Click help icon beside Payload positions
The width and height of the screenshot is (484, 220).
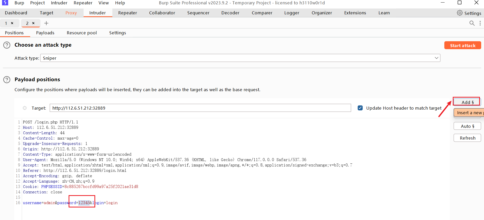point(7,80)
